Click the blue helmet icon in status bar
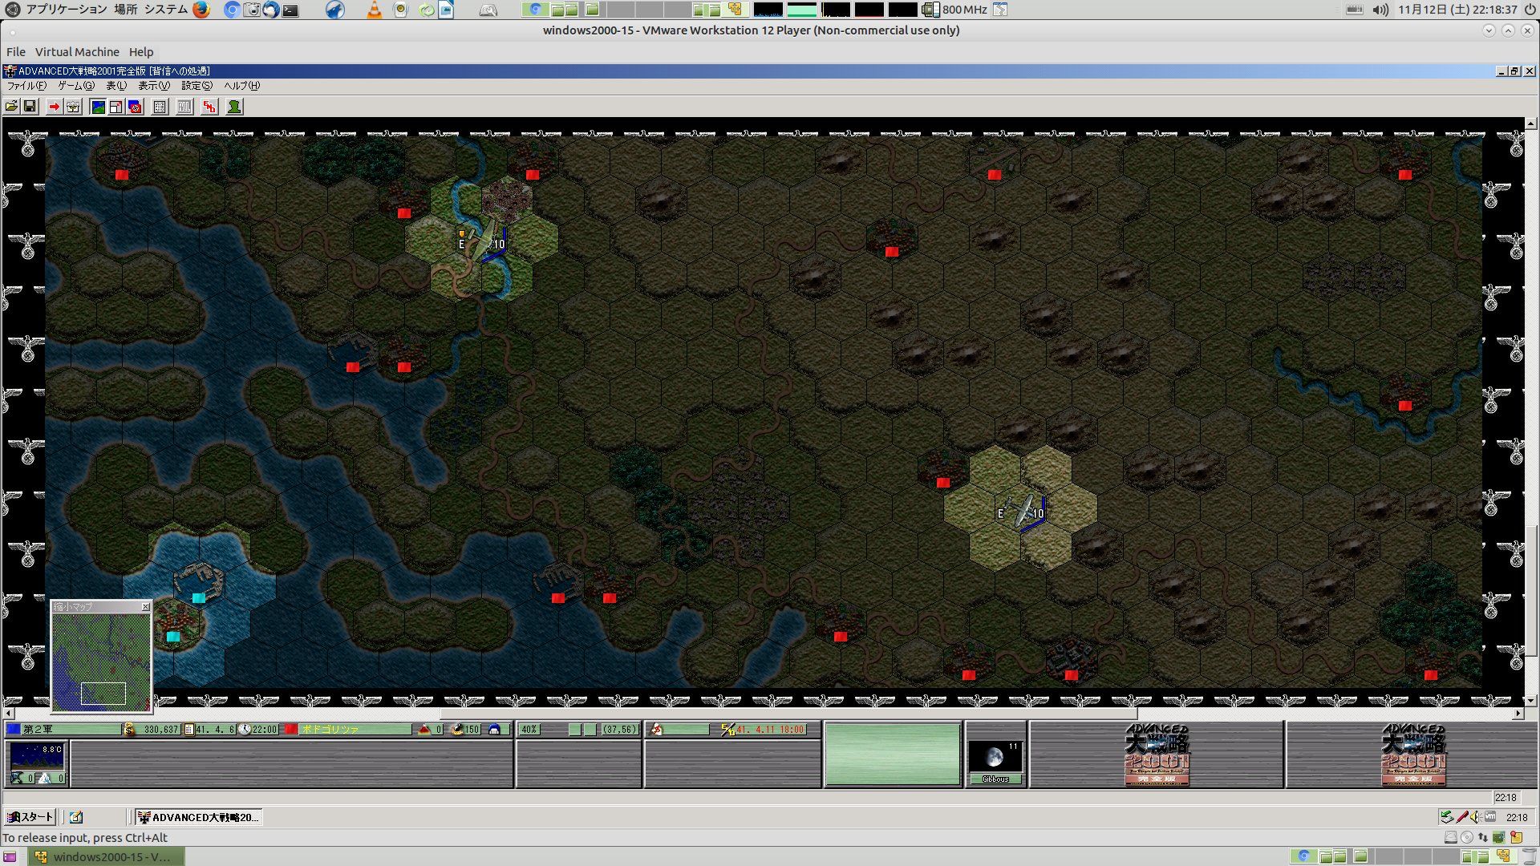This screenshot has height=866, width=1540. click(x=494, y=730)
